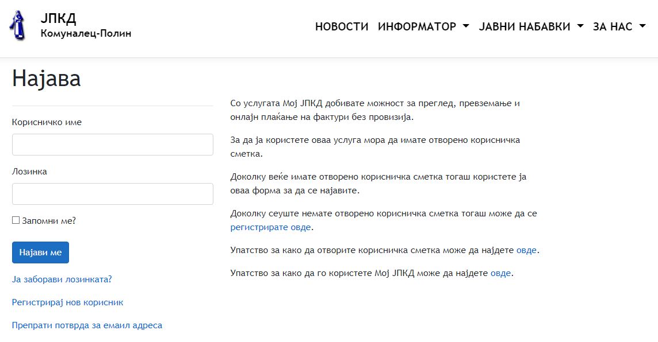Follow the регистрирате овде link
The image size is (658, 342).
(271, 227)
